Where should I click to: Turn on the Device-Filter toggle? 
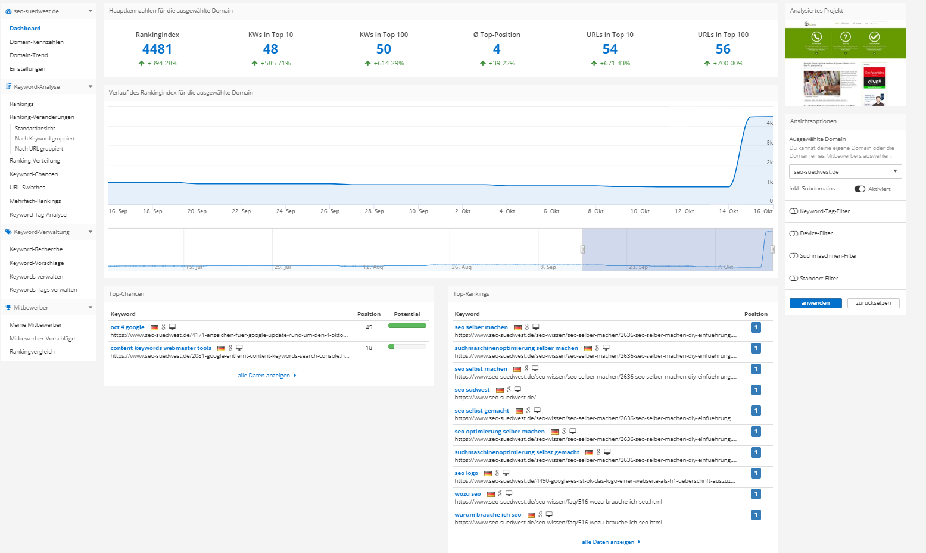point(794,233)
